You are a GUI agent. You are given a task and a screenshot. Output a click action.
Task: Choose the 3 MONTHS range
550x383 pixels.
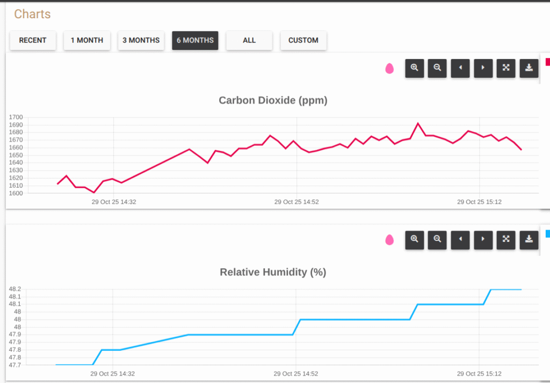pos(141,40)
